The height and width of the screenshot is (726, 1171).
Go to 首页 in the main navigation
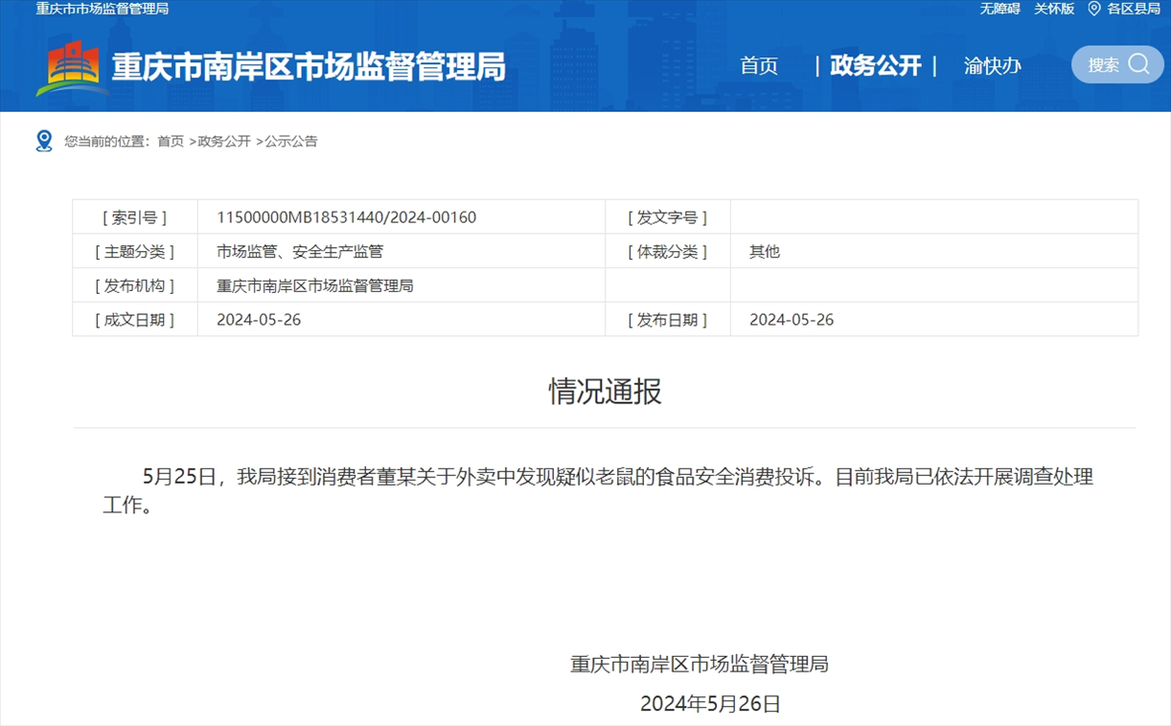[759, 65]
